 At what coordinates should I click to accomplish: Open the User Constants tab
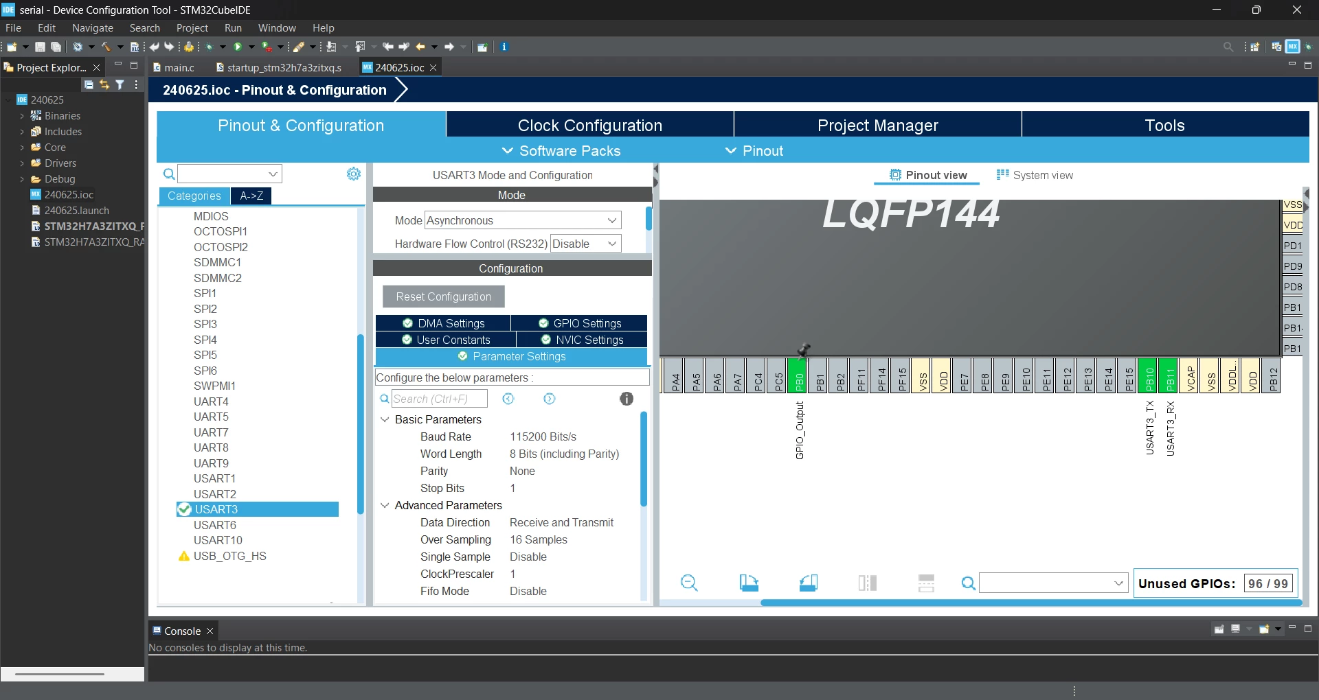pos(446,340)
